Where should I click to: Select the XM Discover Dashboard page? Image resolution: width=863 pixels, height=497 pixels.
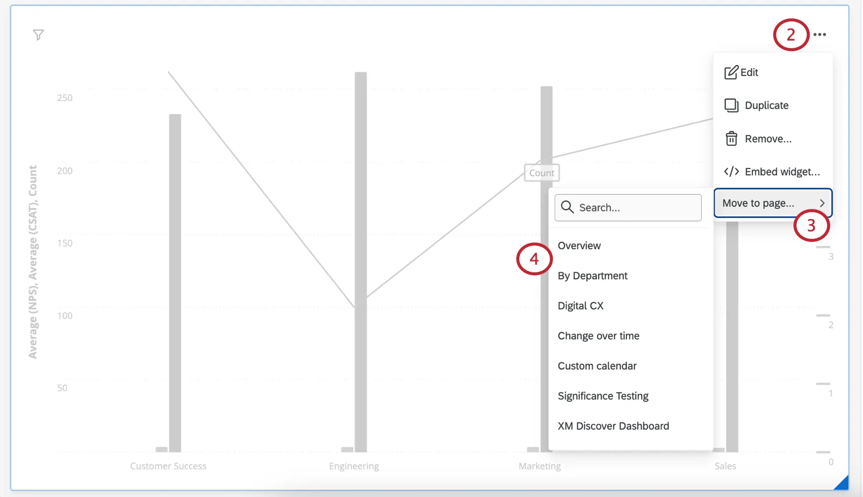click(613, 425)
